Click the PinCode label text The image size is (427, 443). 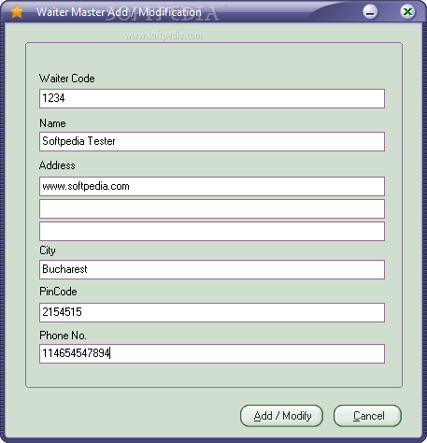pos(58,292)
